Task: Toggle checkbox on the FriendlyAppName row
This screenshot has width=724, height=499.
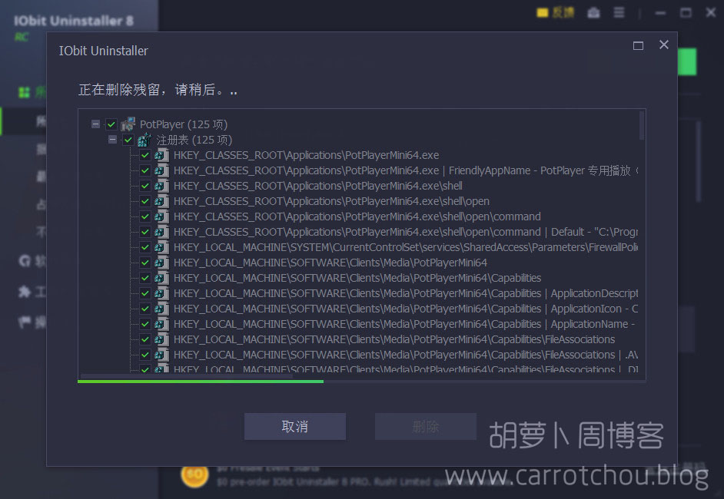Action: click(145, 170)
